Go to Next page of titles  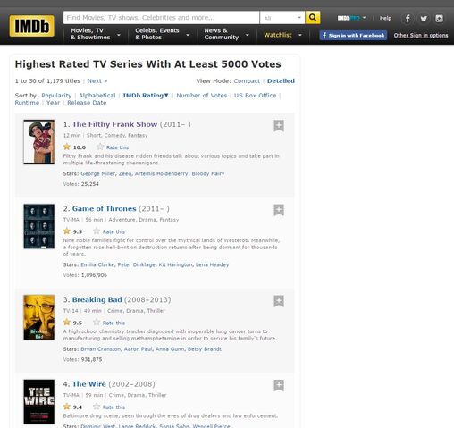click(x=97, y=81)
